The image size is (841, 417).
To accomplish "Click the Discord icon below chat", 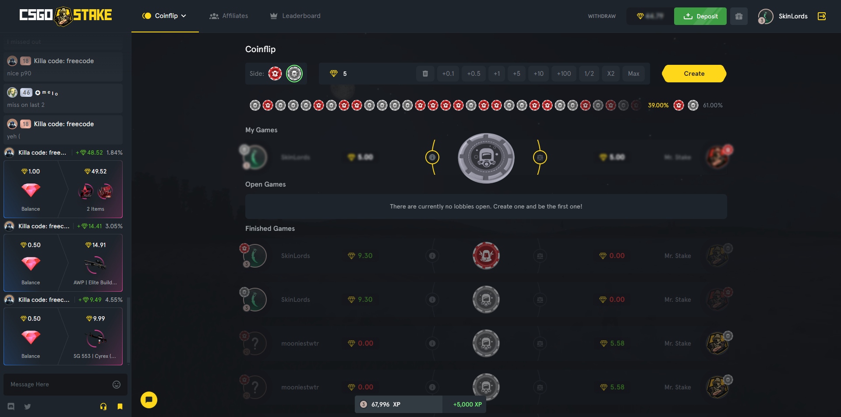I will pos(11,406).
